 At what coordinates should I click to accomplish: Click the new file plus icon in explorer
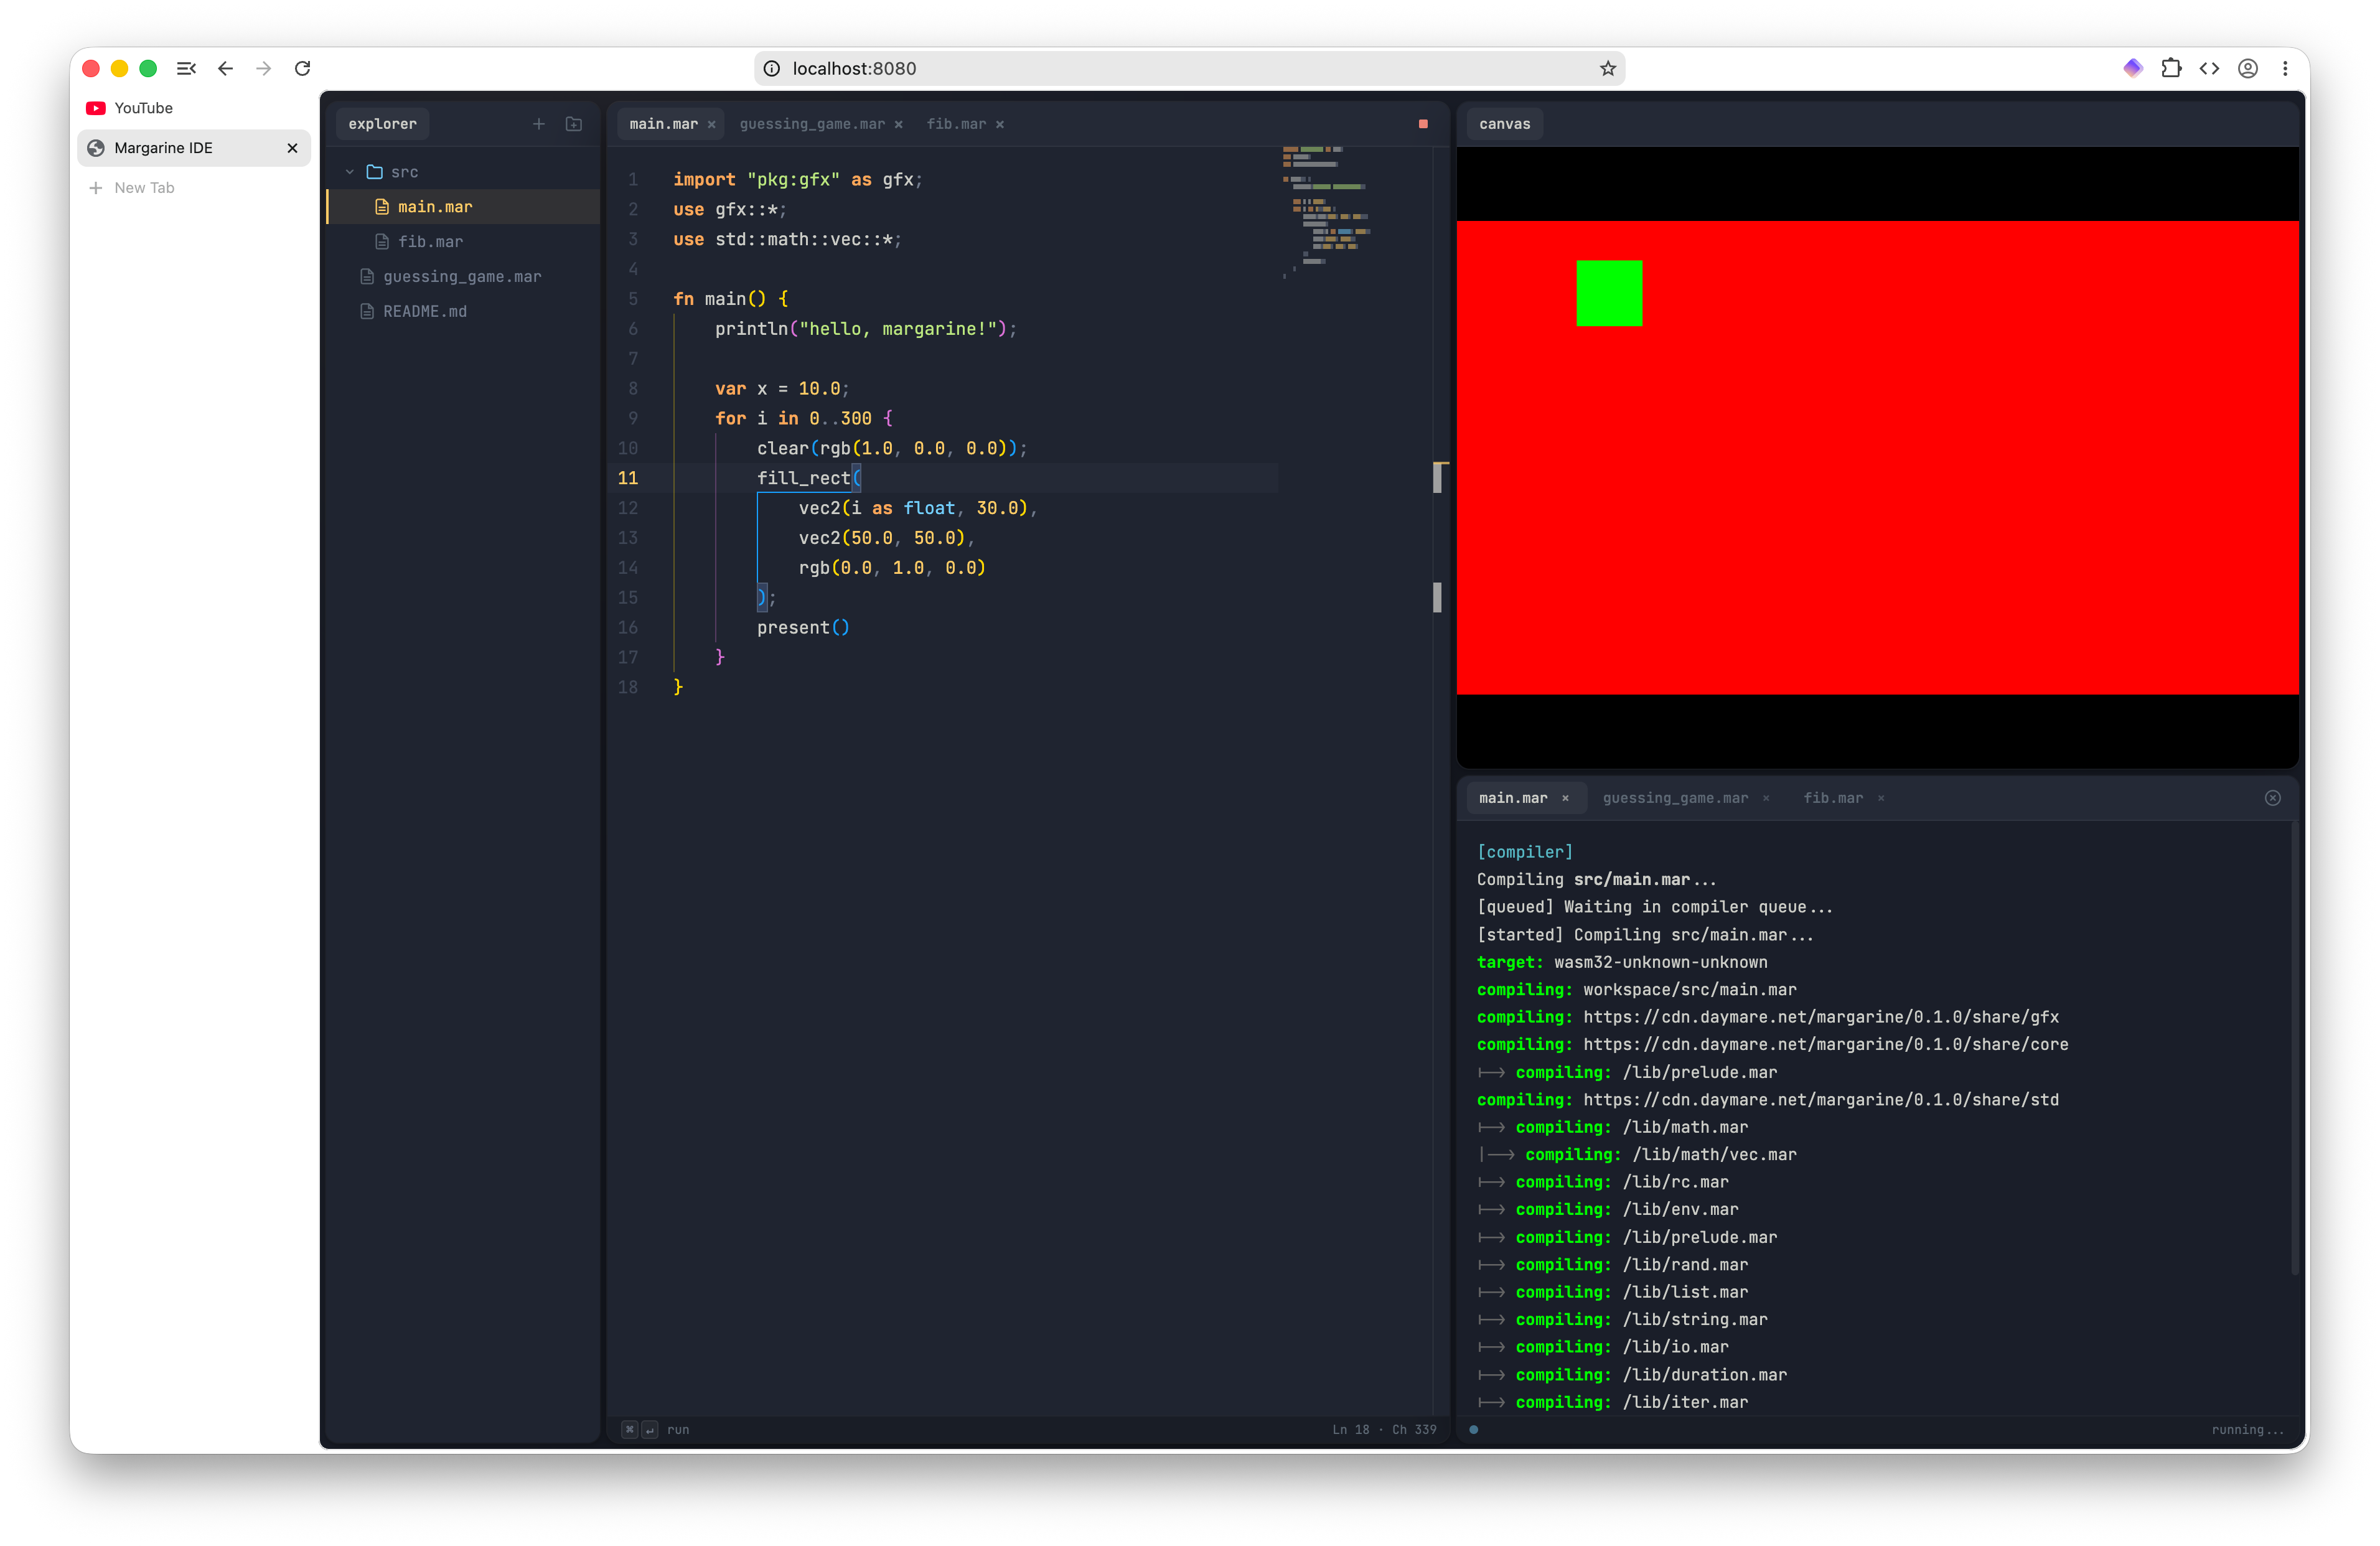[539, 124]
